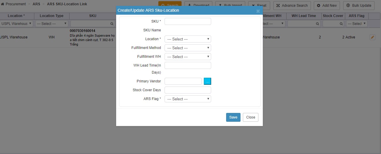Sort by the WH Lead Time column header

pyautogui.click(x=304, y=16)
